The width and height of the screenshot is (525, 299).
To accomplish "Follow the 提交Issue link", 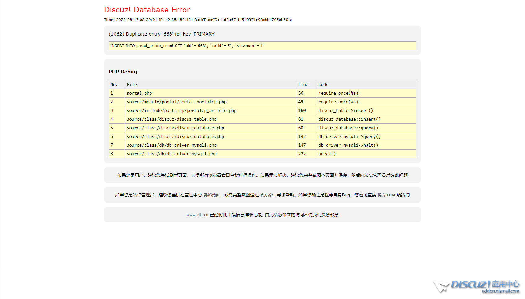I will [386, 195].
